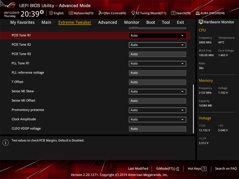
Task: Click the EzMode exit arrow icon
Action: [x=177, y=169]
